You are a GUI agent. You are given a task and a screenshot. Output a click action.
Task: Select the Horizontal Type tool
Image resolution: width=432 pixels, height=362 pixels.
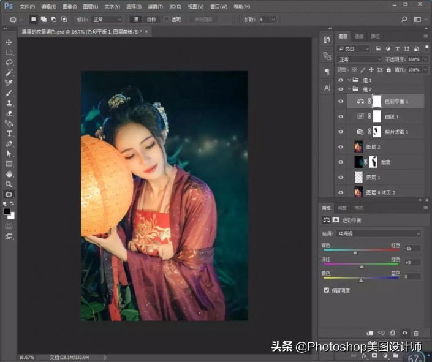[9, 134]
